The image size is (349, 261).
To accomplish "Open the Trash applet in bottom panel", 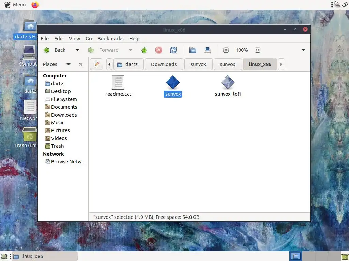I will coord(345,256).
